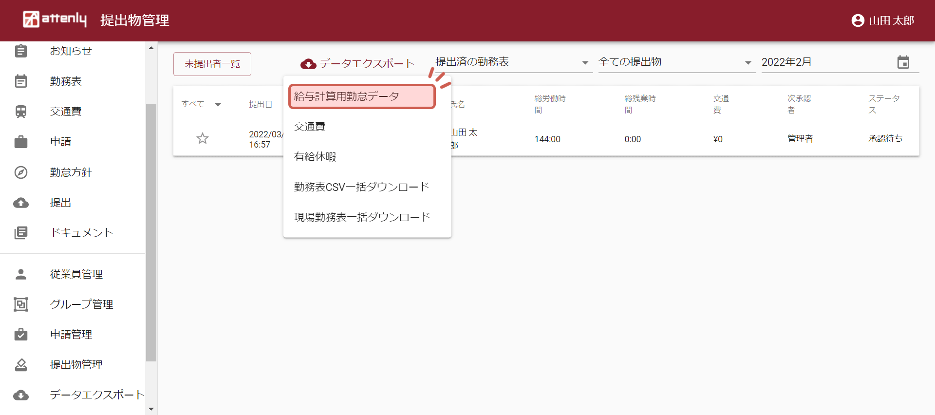Click the sidebar scroll down arrow
Screen dimensions: 935x415
tap(151, 409)
